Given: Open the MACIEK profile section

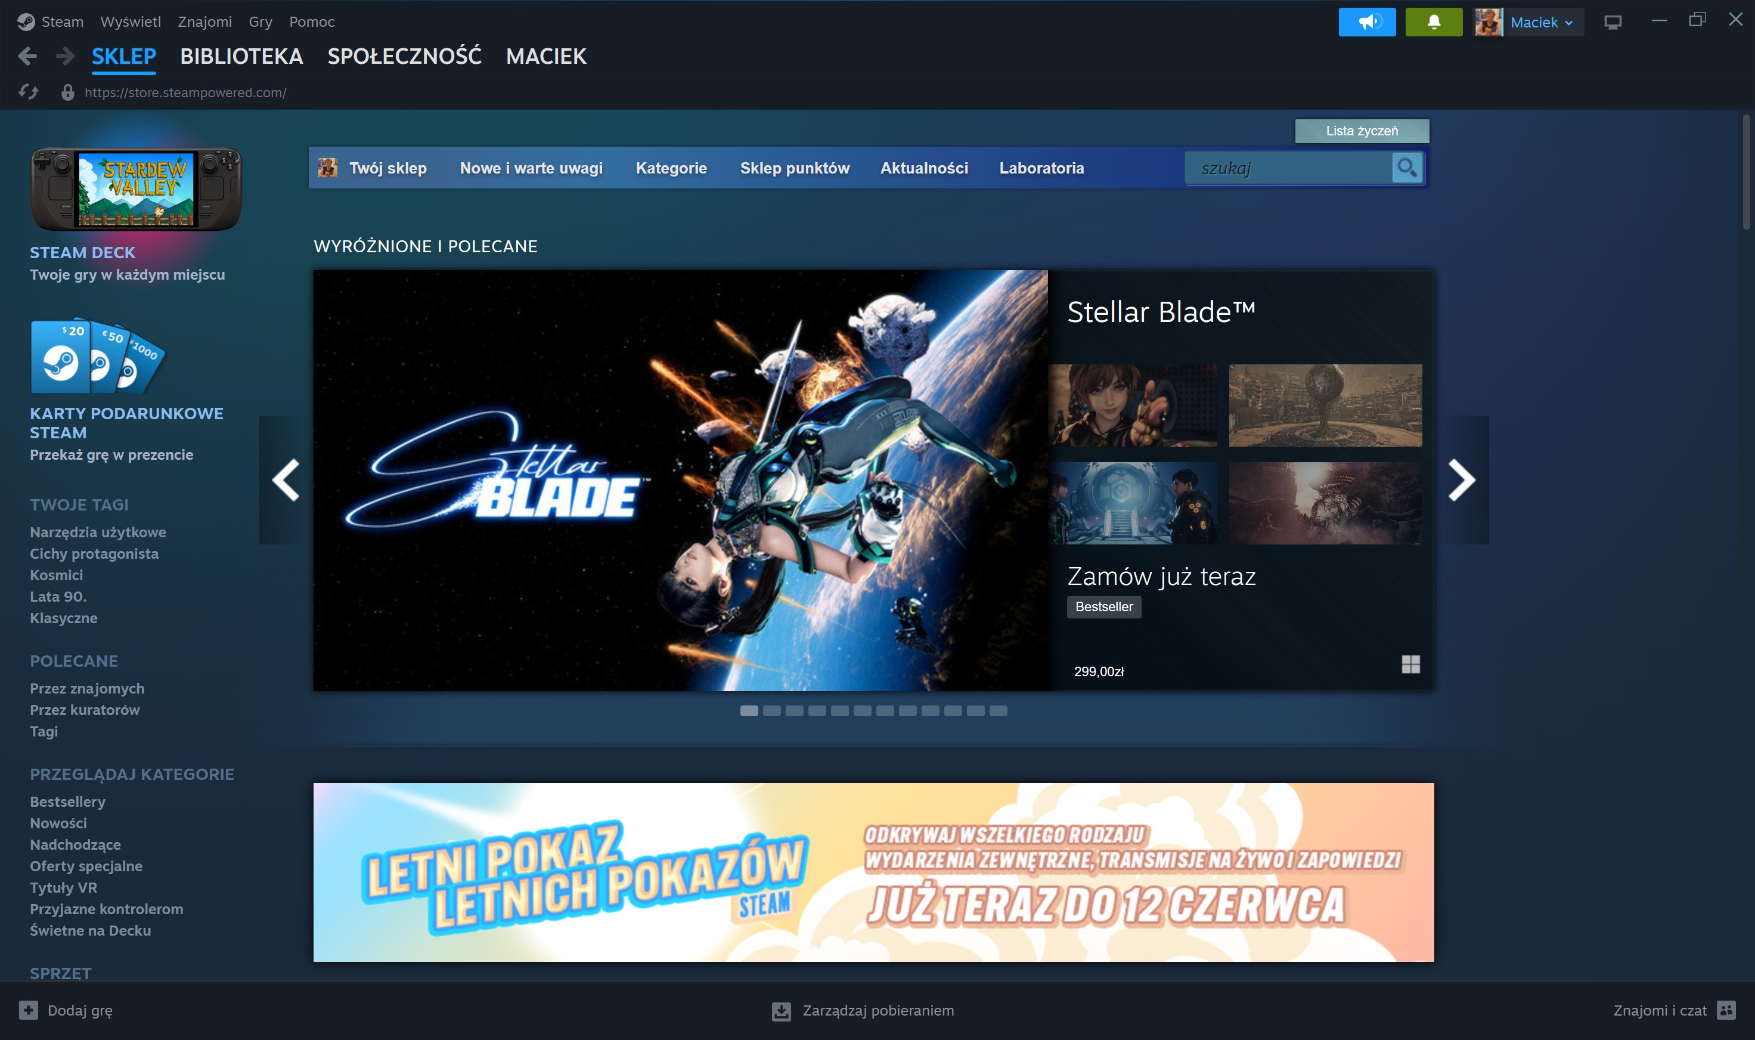Looking at the screenshot, I should (546, 56).
